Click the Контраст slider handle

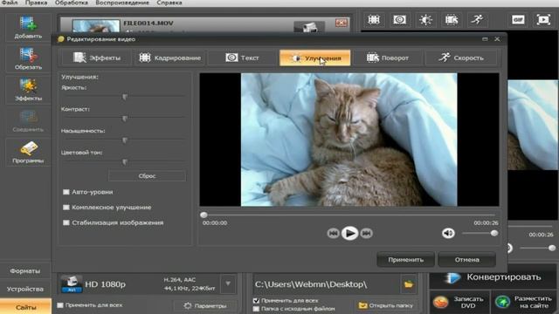[x=125, y=119]
